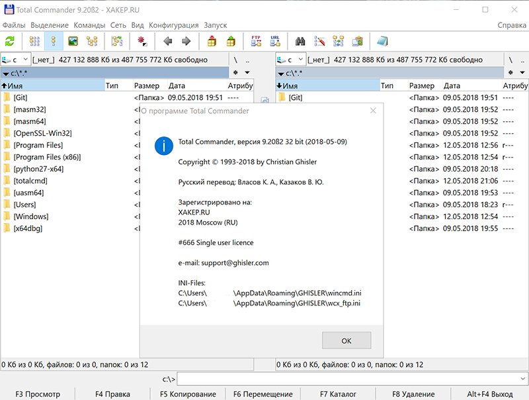529x400 pixels.
Task: Click the F3 Просмотр button
Action: tap(38, 394)
